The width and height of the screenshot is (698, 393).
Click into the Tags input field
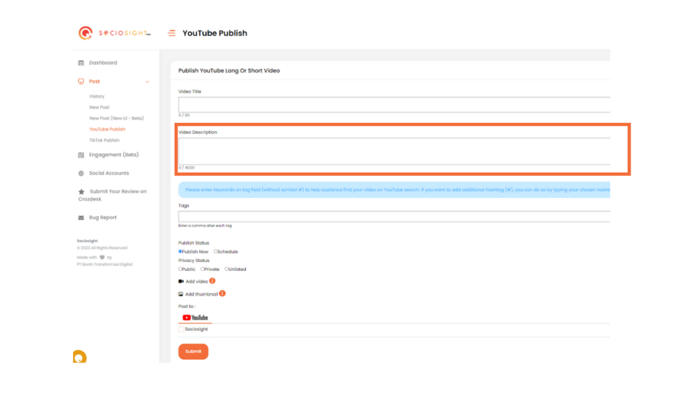point(394,216)
